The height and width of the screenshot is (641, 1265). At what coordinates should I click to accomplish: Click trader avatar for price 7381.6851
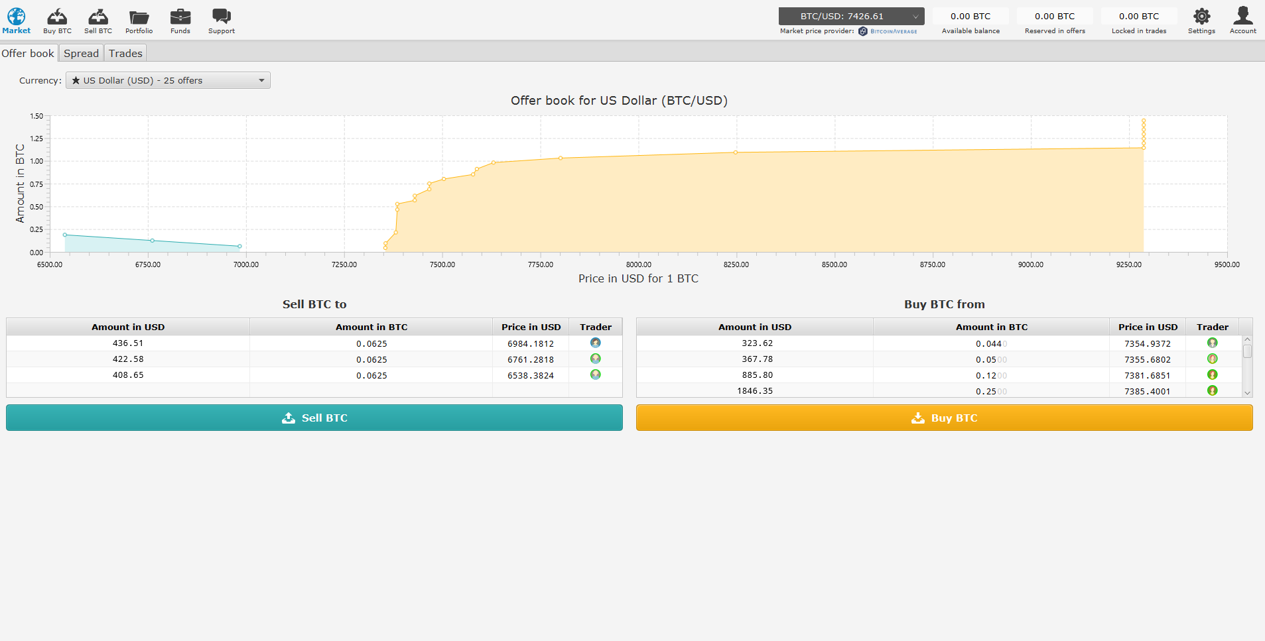pos(1213,375)
